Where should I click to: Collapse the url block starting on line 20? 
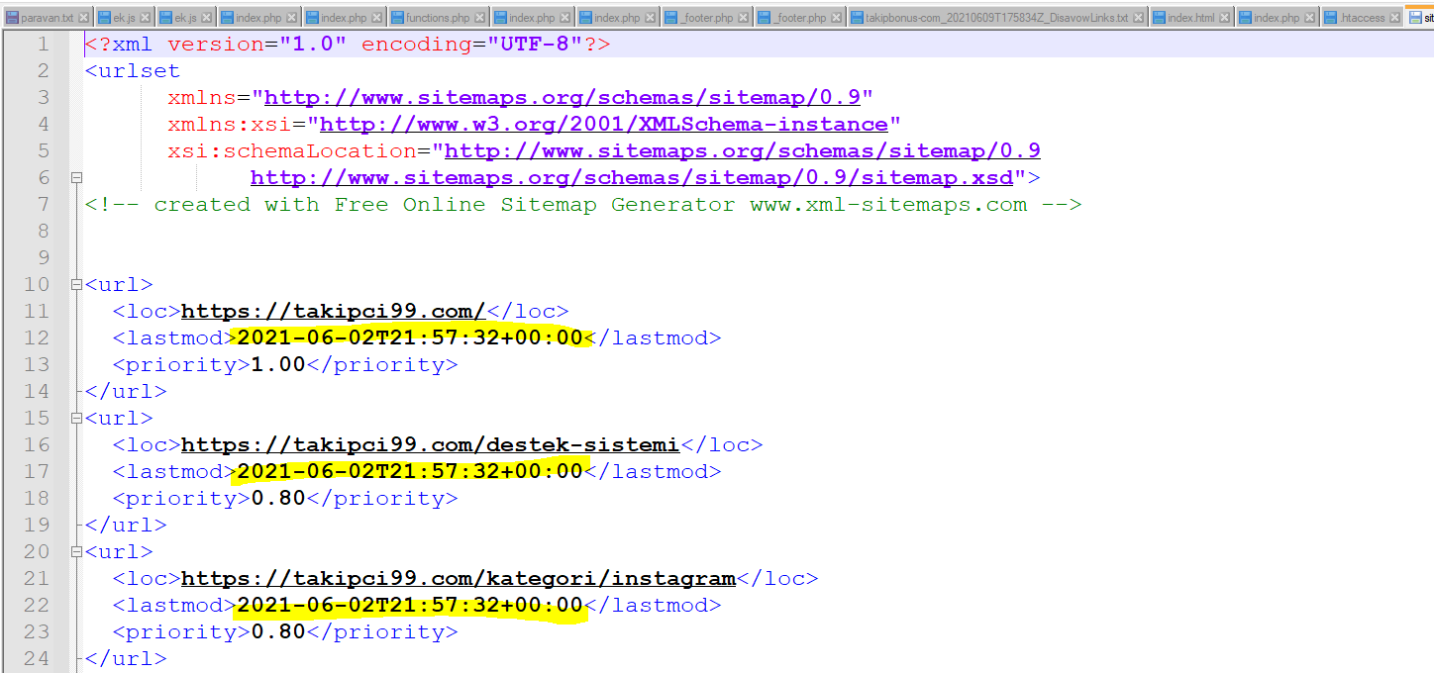click(x=76, y=552)
